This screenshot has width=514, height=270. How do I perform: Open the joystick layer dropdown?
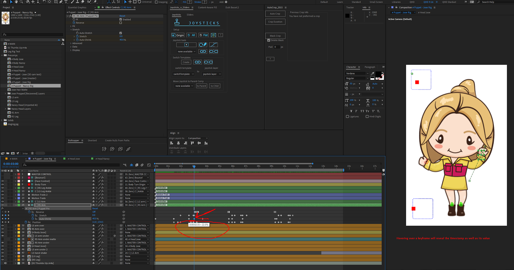pos(212,74)
